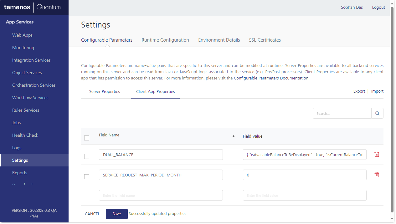Viewport: 396px width, 224px height.
Task: Check the DUAL_BALANCE row checkbox
Action: (x=87, y=156)
